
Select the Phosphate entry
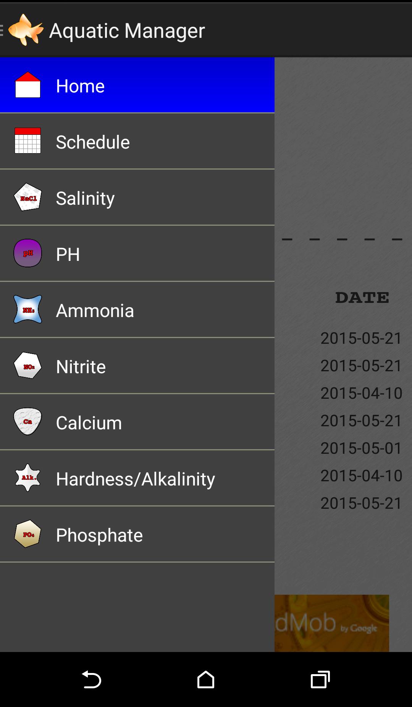pos(99,535)
